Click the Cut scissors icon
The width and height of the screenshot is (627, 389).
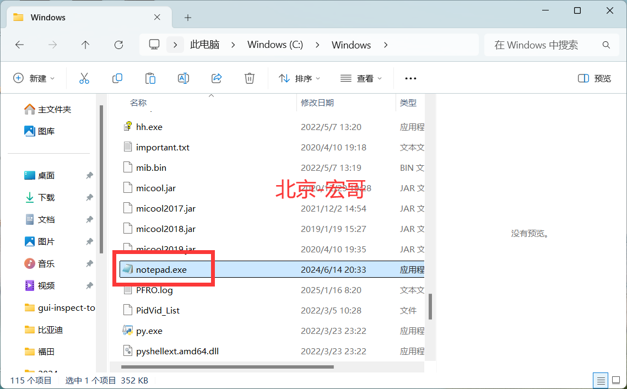pyautogui.click(x=84, y=78)
